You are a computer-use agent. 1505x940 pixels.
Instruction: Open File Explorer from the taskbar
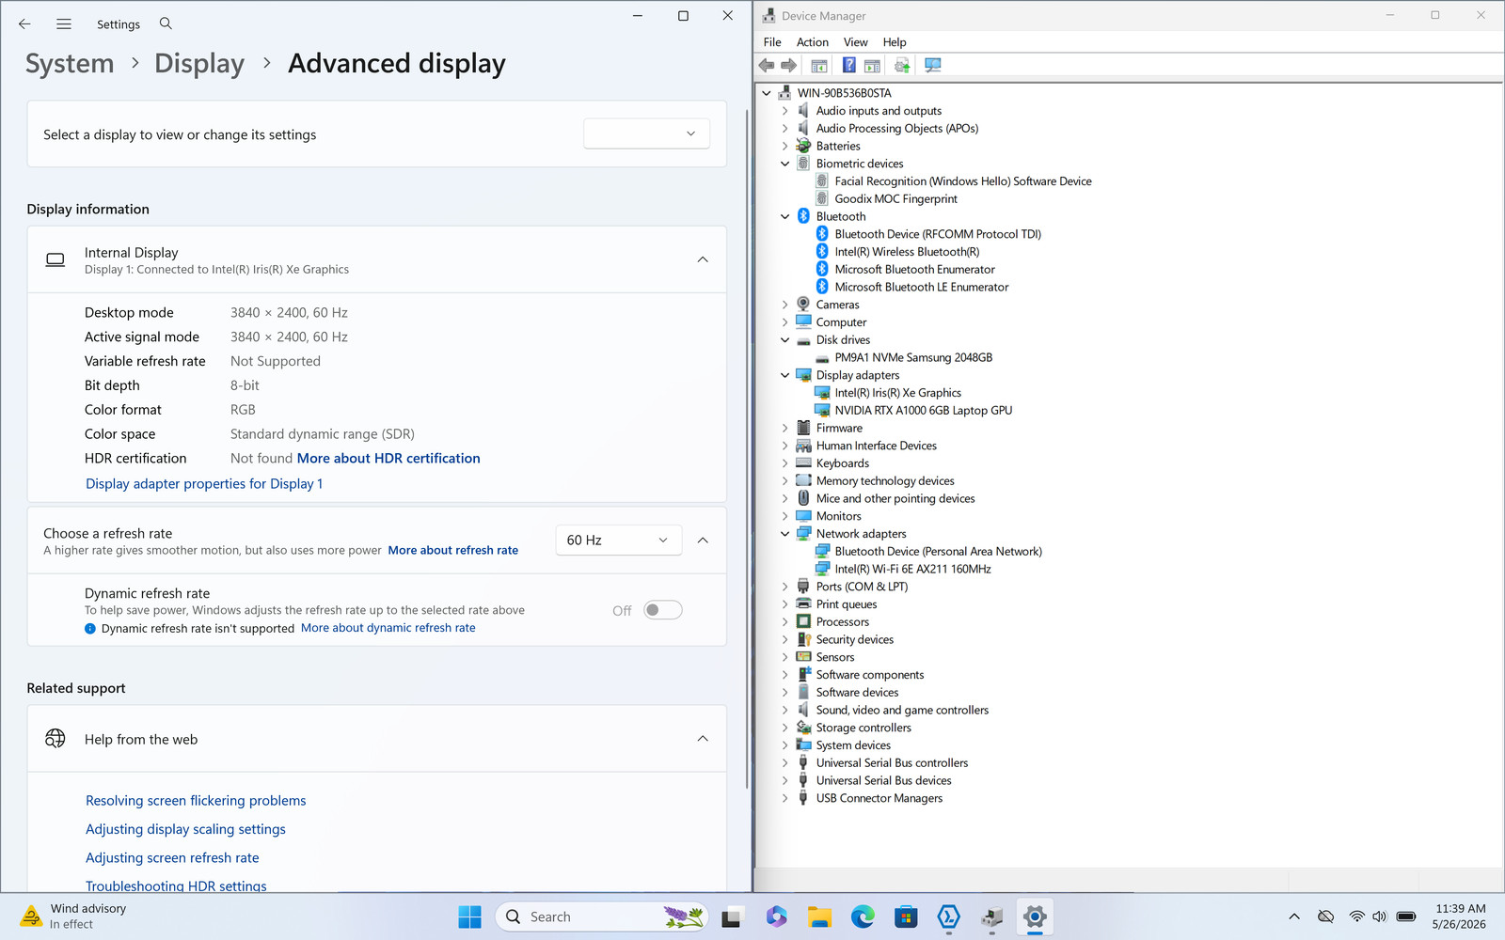(x=819, y=916)
